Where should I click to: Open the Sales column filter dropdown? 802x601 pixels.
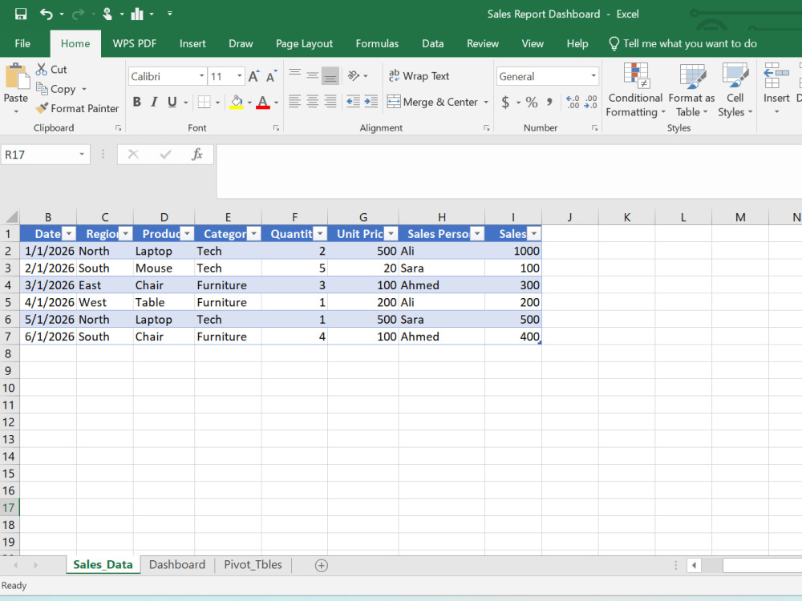[534, 234]
